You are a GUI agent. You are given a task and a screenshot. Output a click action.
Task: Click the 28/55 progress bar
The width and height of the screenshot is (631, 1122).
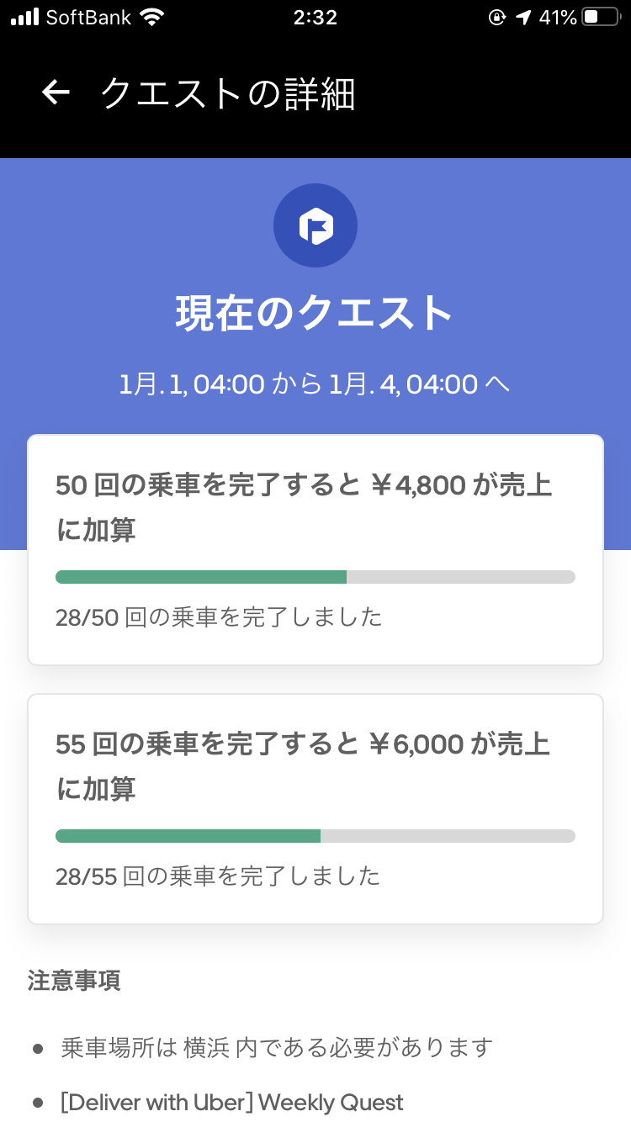pos(315,836)
